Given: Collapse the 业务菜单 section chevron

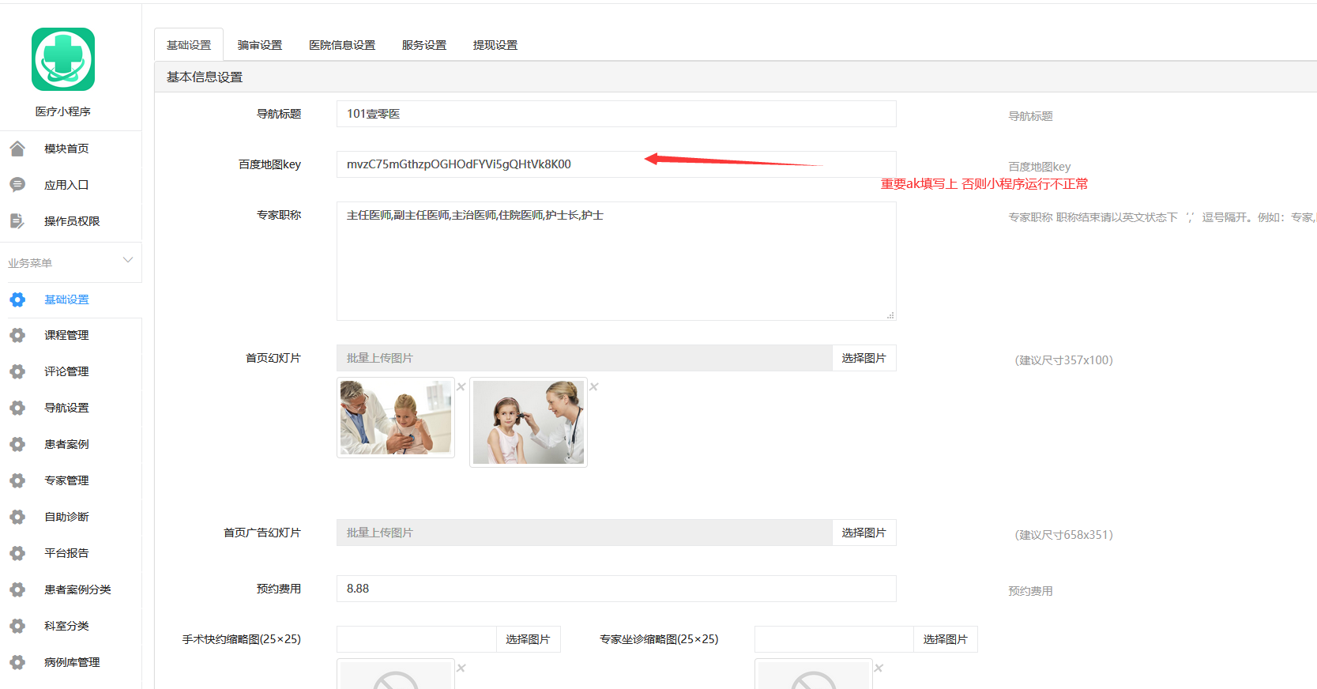Looking at the screenshot, I should (x=128, y=260).
